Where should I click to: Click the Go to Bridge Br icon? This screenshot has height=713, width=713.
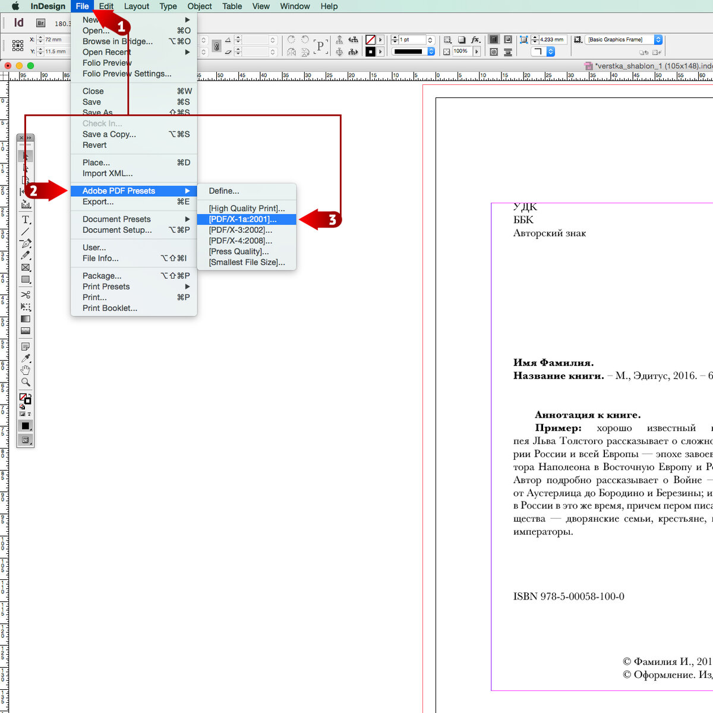(40, 23)
